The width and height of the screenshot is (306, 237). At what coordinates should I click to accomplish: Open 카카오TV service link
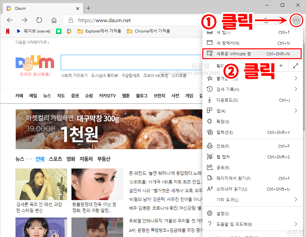click(107, 95)
